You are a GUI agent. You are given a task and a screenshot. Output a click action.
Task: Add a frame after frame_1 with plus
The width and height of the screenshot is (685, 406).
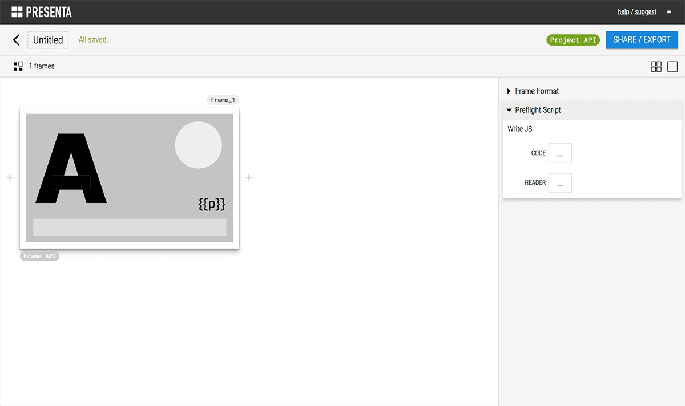249,178
